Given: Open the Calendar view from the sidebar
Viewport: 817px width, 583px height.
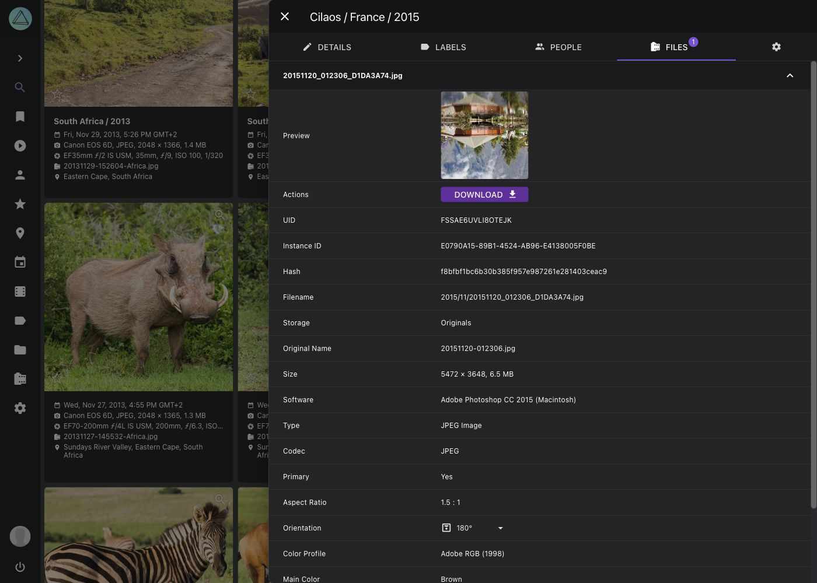Looking at the screenshot, I should tap(20, 262).
